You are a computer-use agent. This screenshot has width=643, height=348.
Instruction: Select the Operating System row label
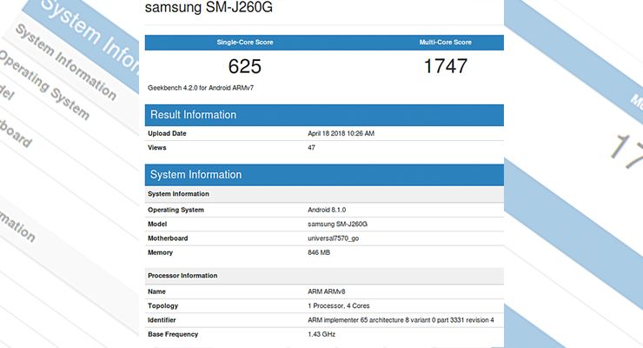click(x=176, y=210)
